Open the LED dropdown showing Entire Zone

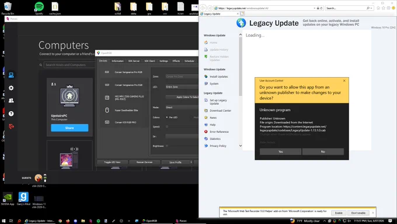click(x=182, y=87)
